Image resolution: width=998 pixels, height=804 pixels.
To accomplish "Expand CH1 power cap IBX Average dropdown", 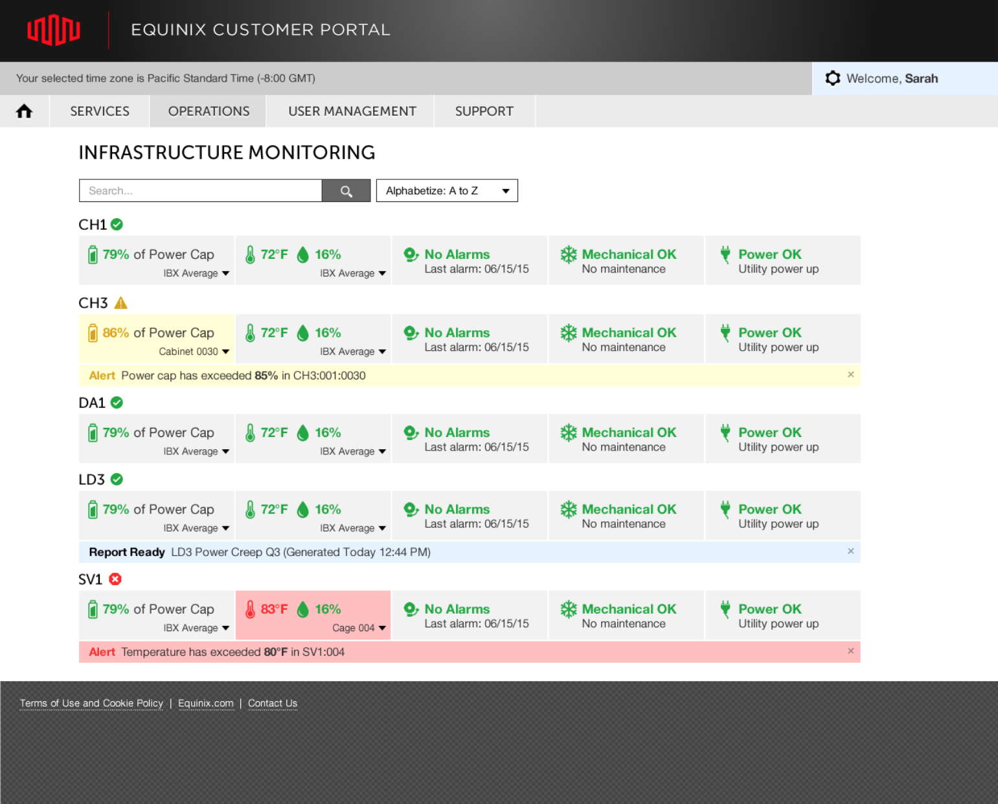I will [x=196, y=273].
